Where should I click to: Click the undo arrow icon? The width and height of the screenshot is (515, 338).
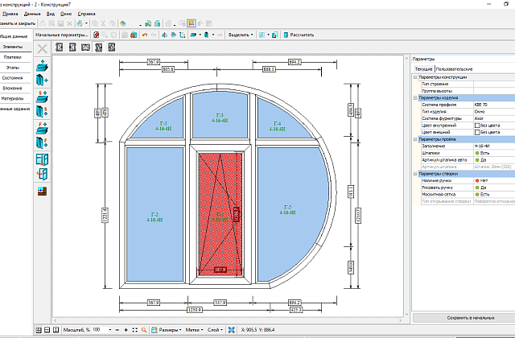tap(145, 35)
